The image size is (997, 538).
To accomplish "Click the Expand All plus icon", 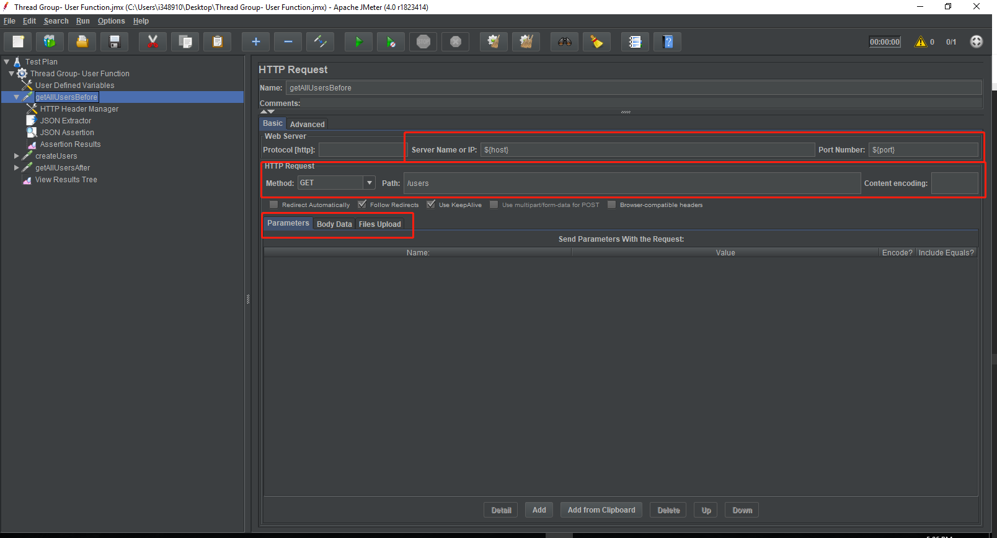I will tap(255, 42).
